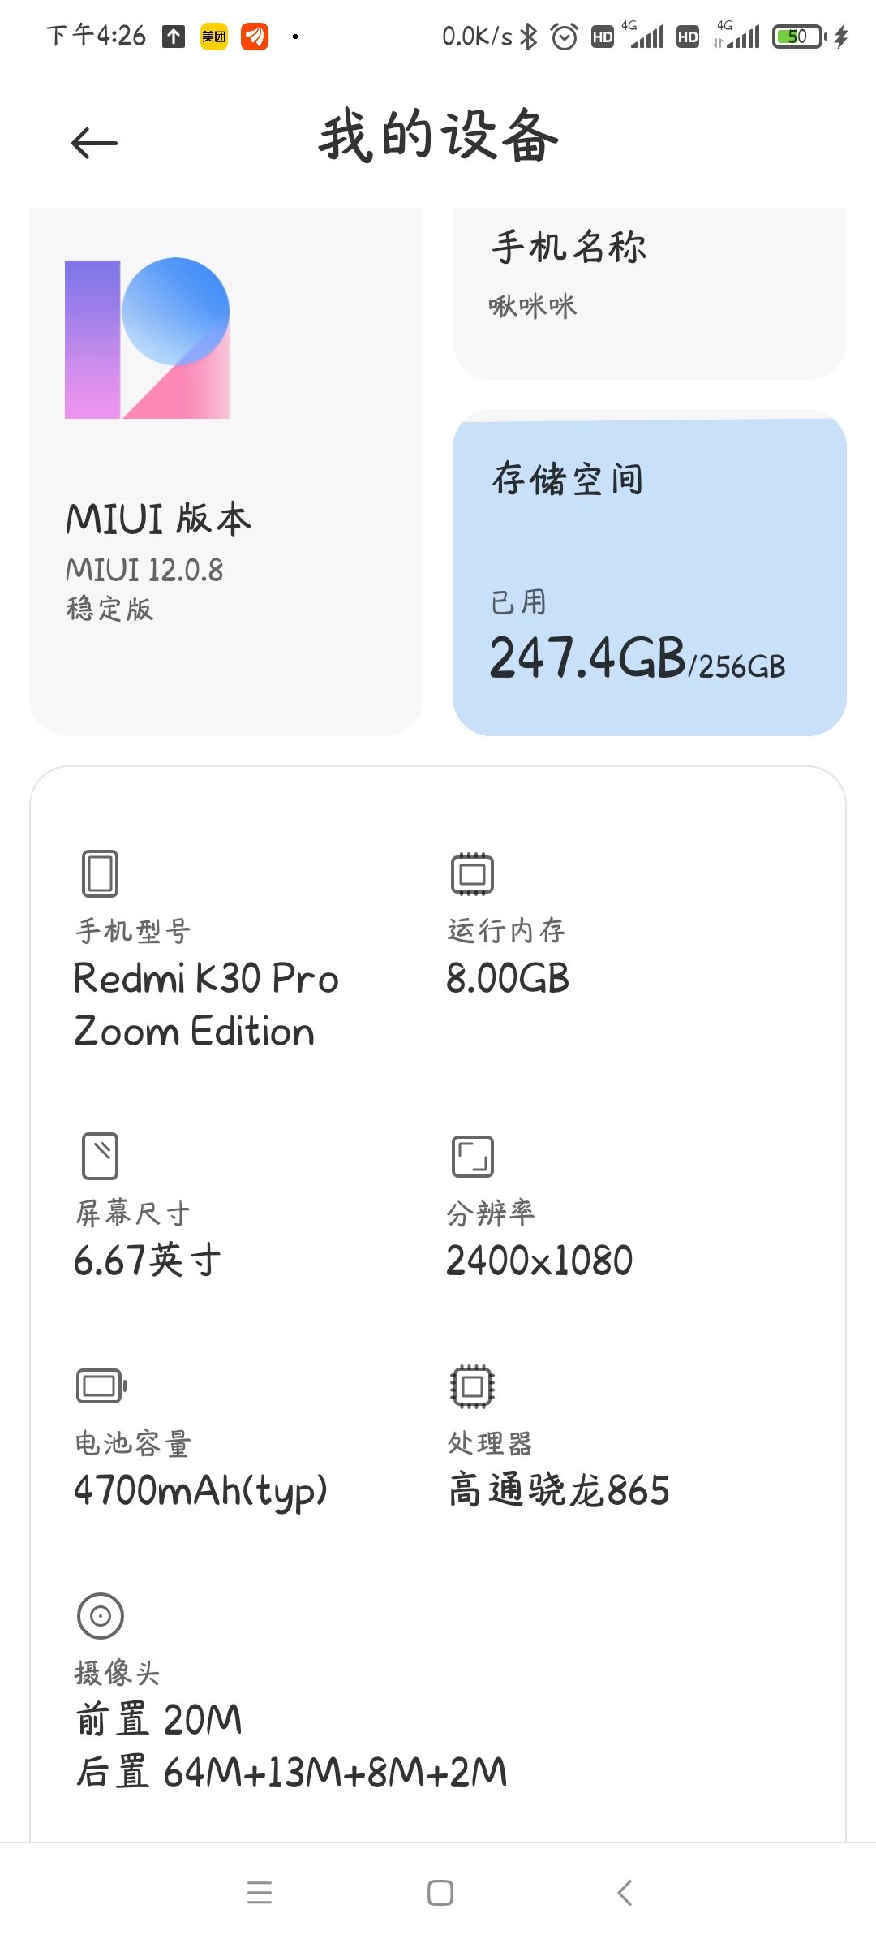
Task: Tap the processor icon
Action: pyautogui.click(x=472, y=1386)
